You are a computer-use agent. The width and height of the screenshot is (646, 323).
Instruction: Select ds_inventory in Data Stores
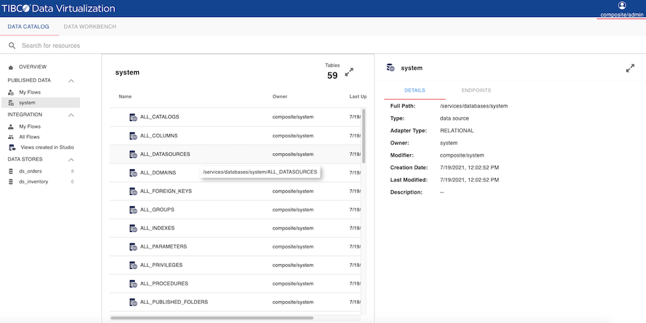(x=33, y=181)
